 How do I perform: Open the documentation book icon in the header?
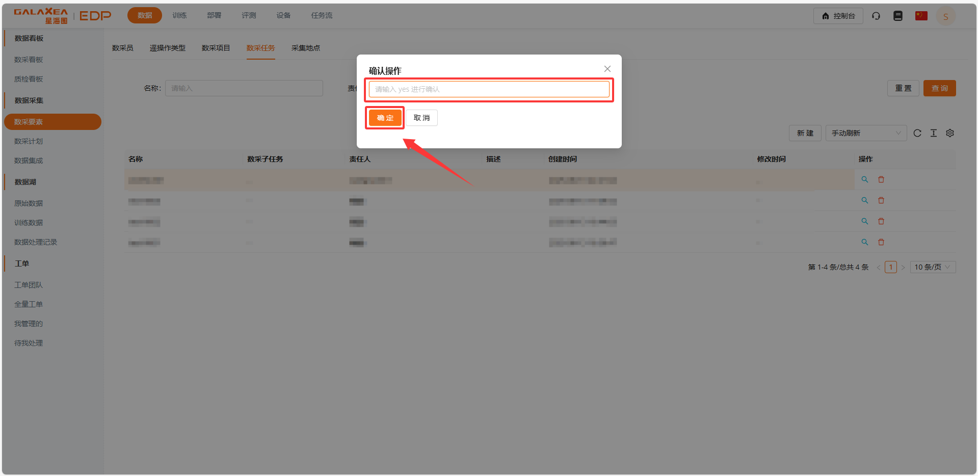897,16
